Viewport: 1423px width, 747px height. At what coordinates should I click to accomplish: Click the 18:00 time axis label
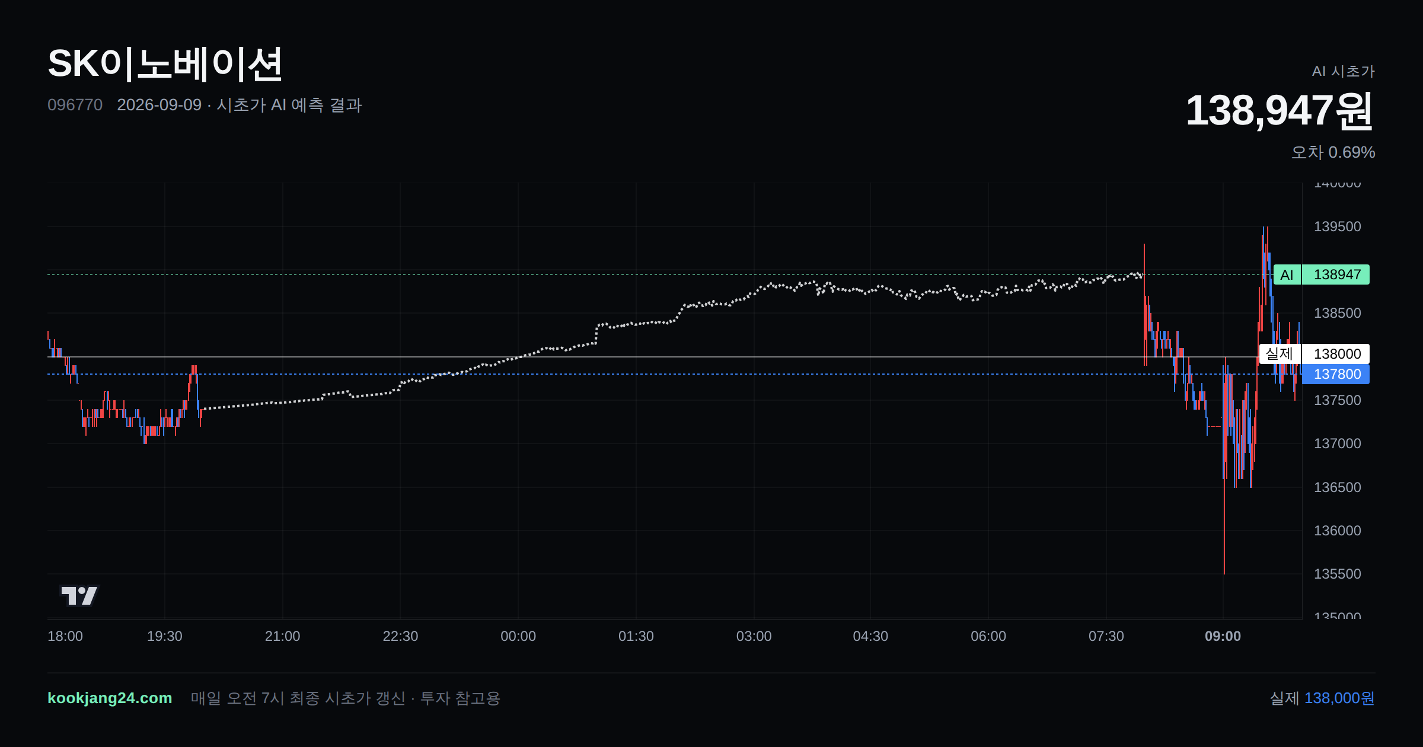[65, 636]
